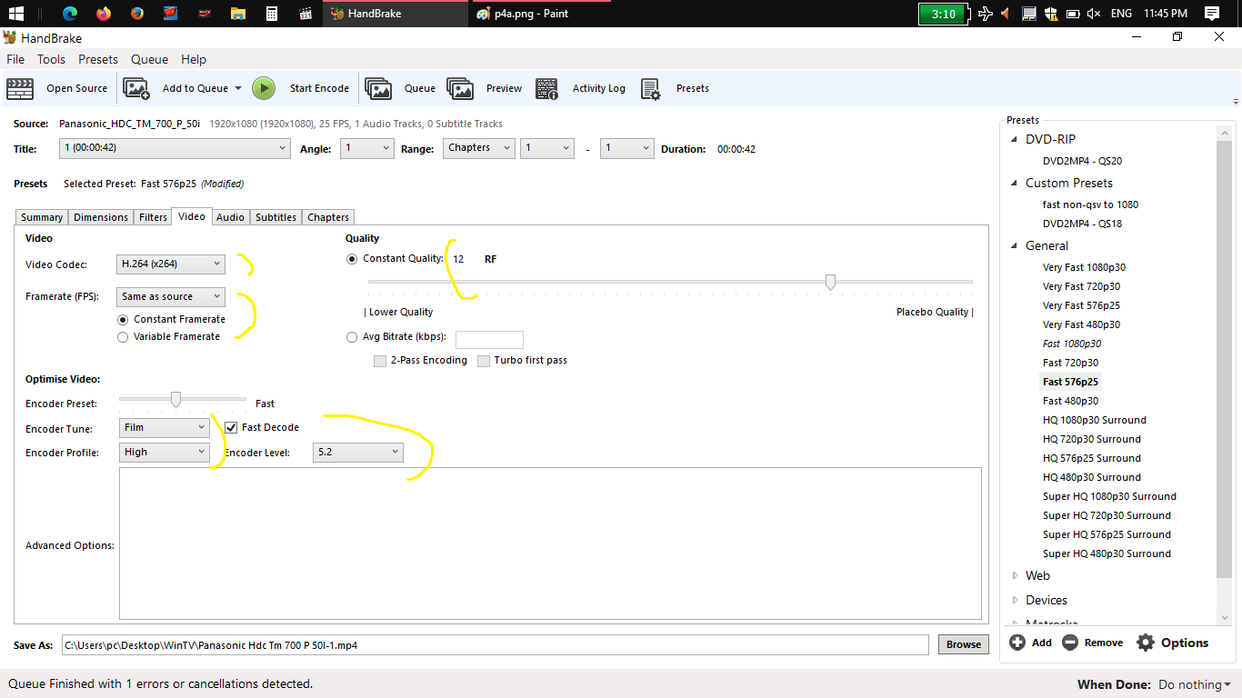1242x698 pixels.
Task: Click the Activity Log toolbar icon
Action: pos(546,88)
